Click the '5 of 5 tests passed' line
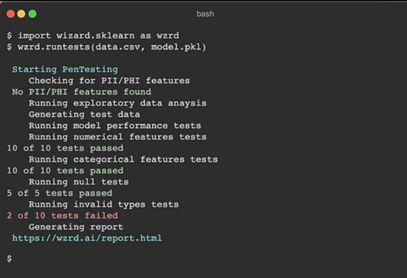 59,193
